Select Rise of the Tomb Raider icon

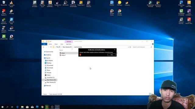point(73,4)
